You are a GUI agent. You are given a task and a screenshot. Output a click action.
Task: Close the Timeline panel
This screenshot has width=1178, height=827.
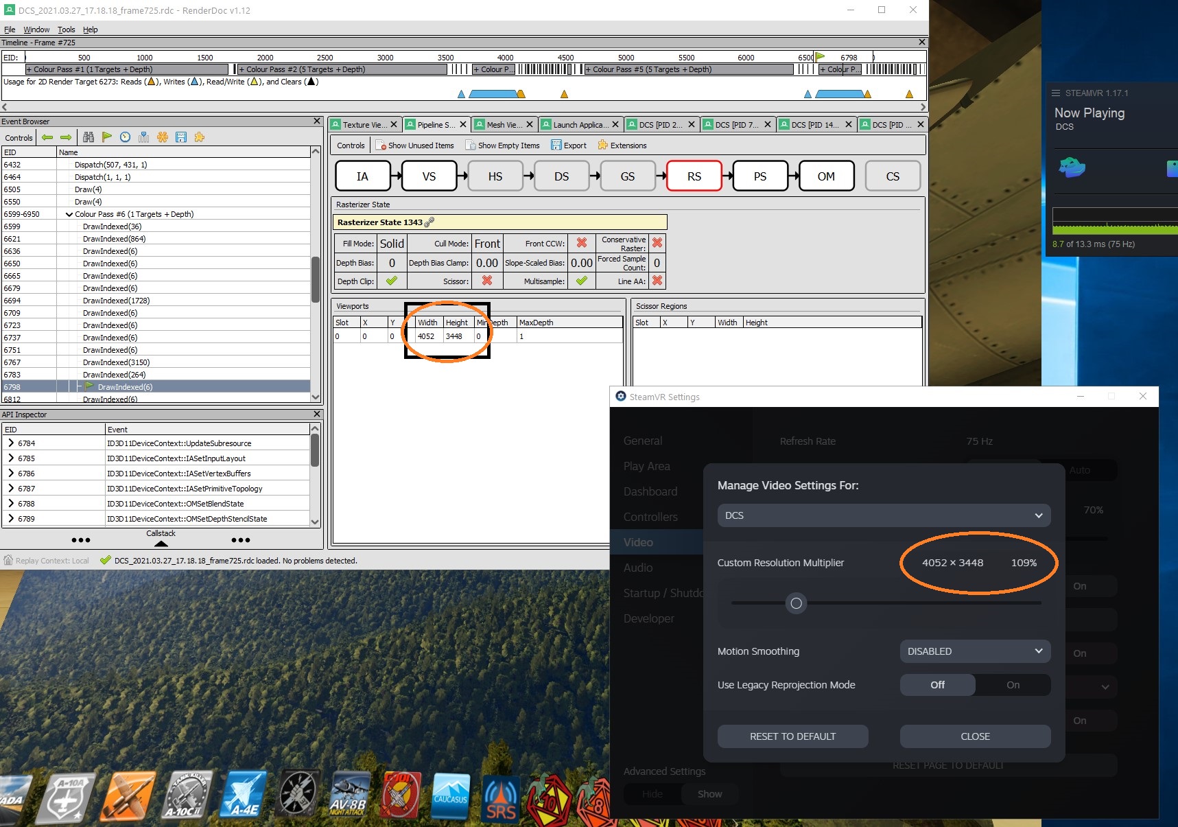[922, 42]
